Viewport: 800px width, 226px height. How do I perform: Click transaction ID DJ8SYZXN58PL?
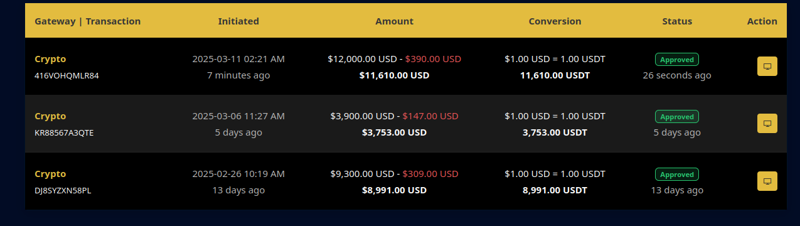click(63, 190)
